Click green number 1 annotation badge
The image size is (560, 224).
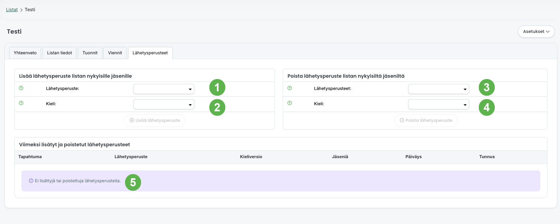tap(217, 88)
